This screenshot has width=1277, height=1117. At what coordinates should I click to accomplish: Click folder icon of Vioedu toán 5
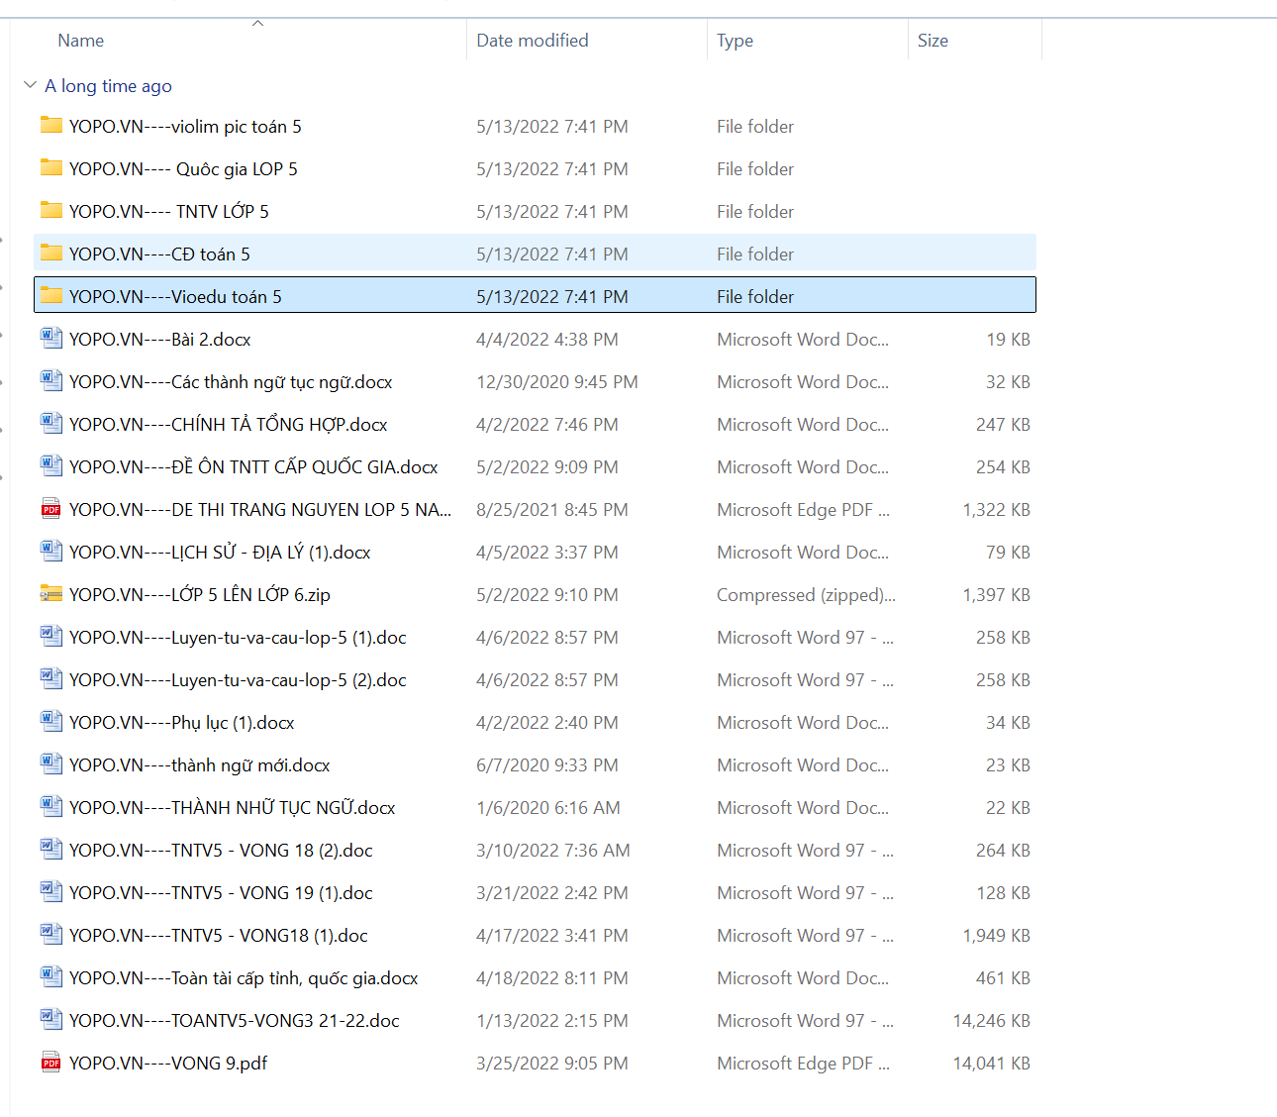[x=51, y=295]
